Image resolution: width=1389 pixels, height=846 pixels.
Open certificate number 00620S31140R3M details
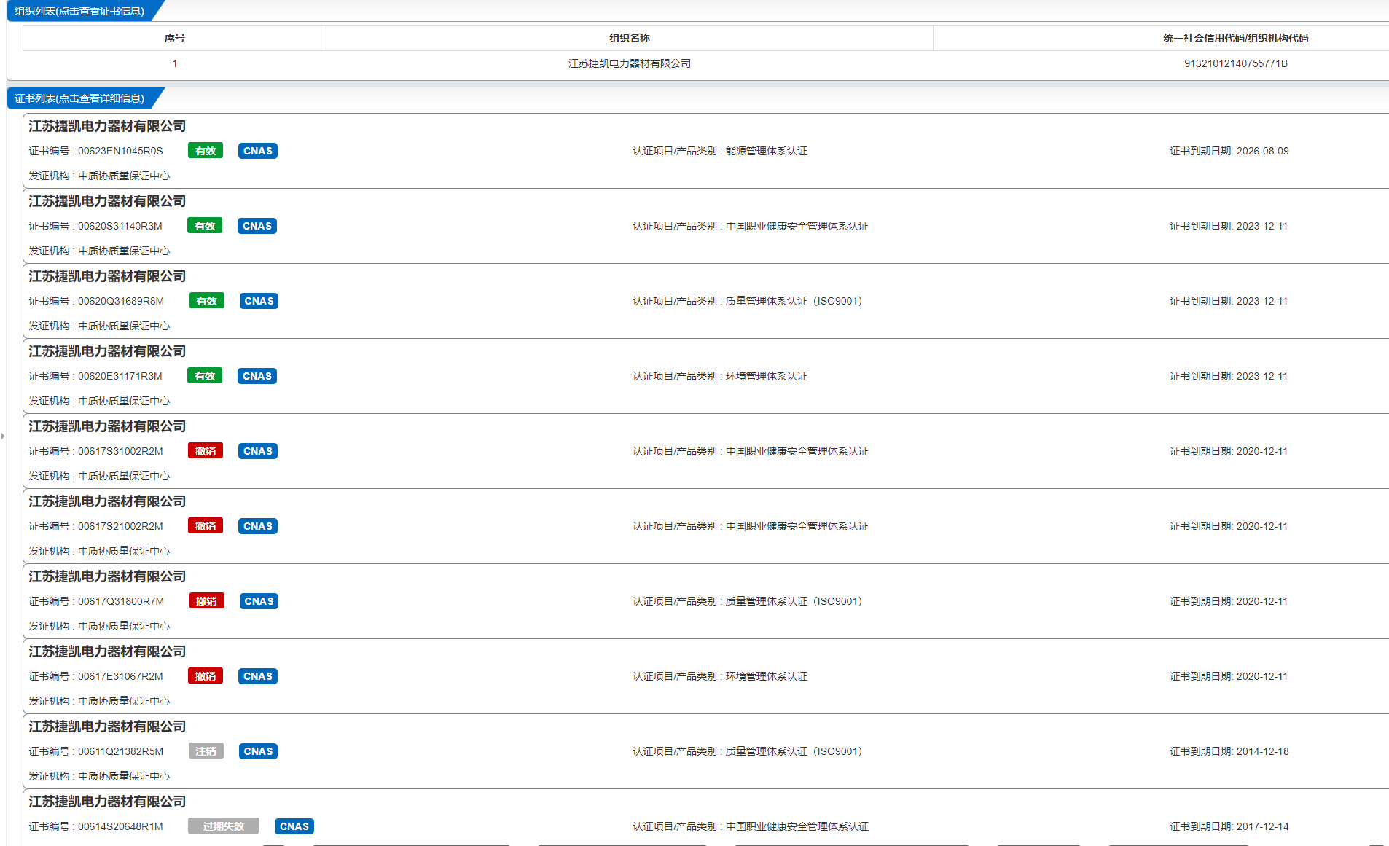click(x=120, y=226)
